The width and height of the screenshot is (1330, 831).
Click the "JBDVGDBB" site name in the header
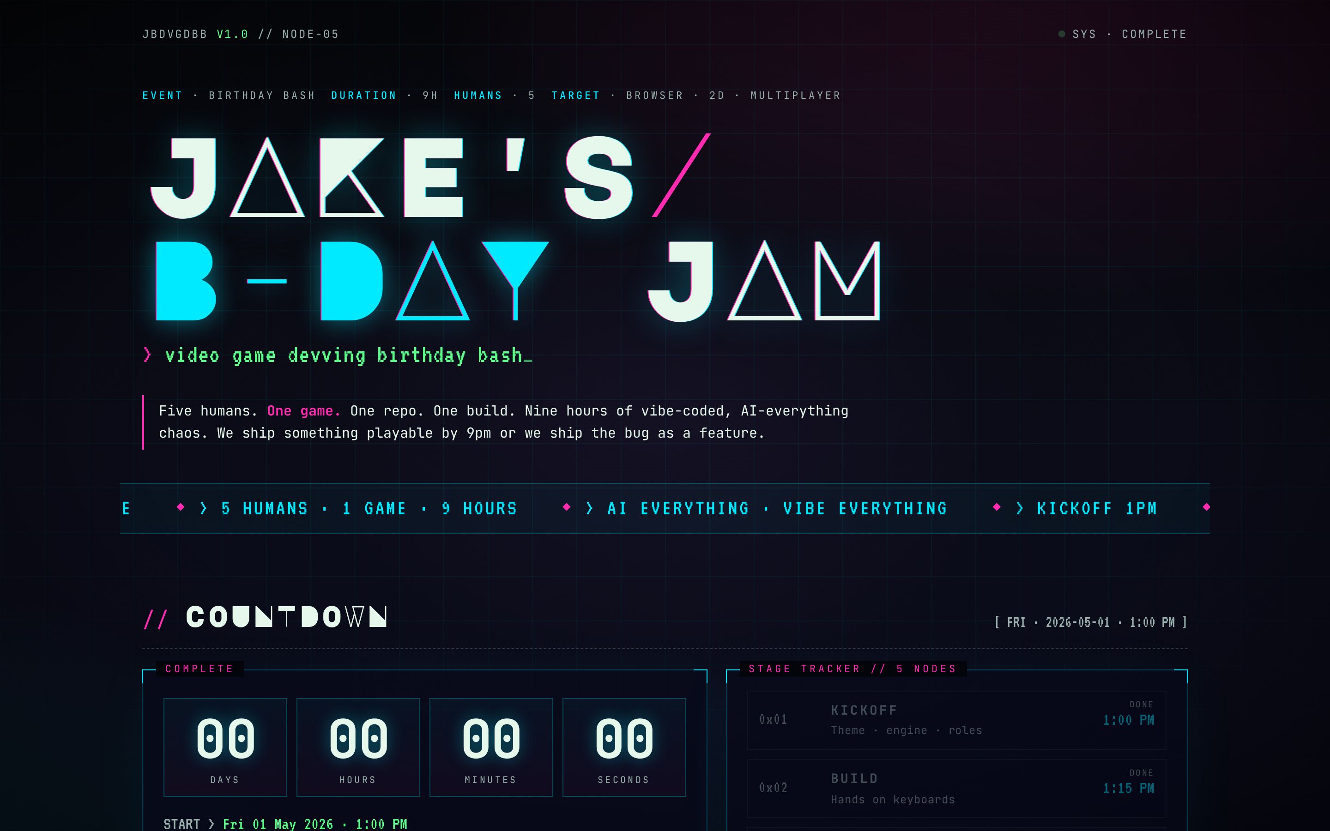click(x=175, y=34)
